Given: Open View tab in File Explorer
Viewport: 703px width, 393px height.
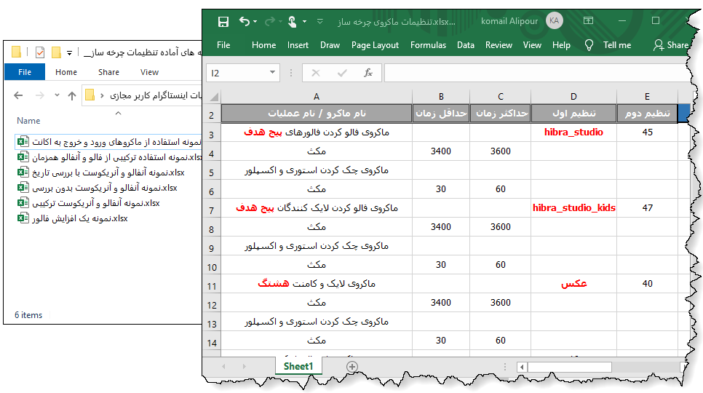Looking at the screenshot, I should [149, 72].
